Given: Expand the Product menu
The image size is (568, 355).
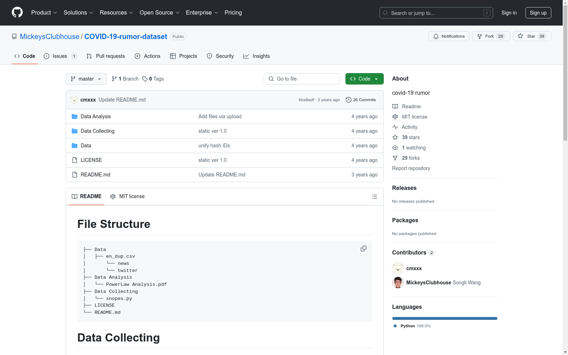Looking at the screenshot, I should (x=44, y=13).
